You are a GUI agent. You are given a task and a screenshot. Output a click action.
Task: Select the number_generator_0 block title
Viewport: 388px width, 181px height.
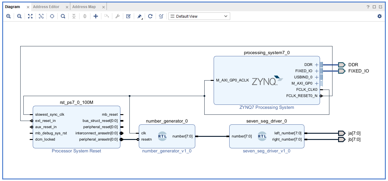point(167,121)
